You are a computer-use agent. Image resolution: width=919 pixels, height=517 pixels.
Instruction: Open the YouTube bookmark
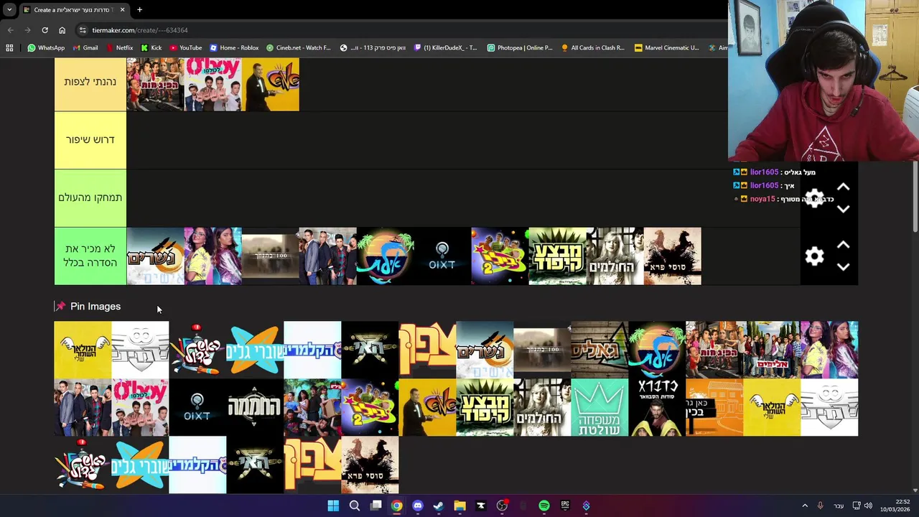[185, 48]
